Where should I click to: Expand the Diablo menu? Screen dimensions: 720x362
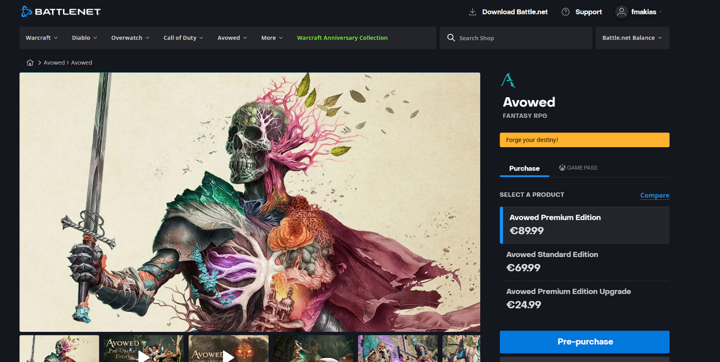click(x=85, y=38)
